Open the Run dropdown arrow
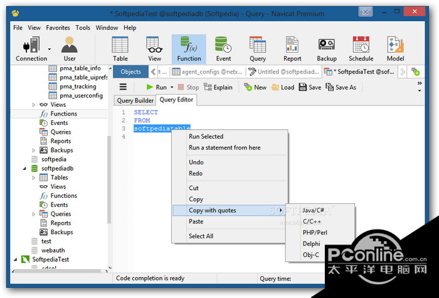The image size is (439, 298). coord(172,87)
